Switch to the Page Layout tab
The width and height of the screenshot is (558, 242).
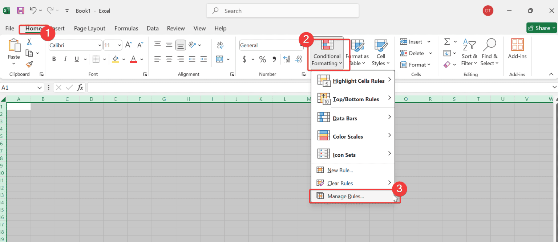(89, 28)
